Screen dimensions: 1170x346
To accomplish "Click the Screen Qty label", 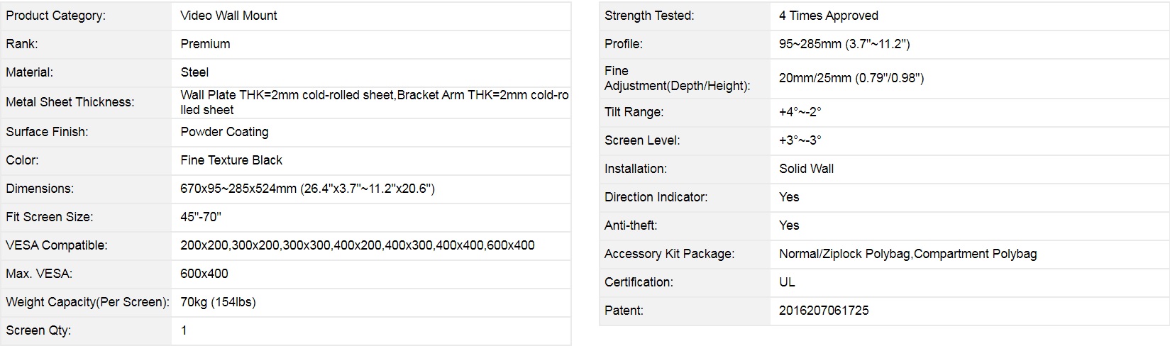I will pyautogui.click(x=38, y=330).
